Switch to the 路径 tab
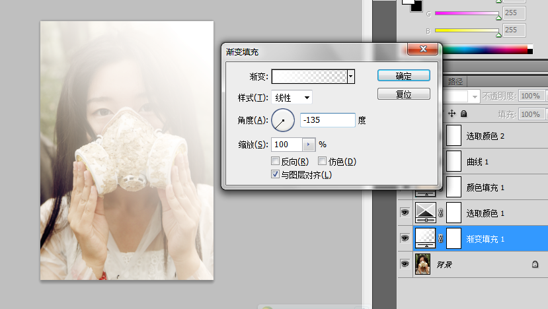 point(455,82)
